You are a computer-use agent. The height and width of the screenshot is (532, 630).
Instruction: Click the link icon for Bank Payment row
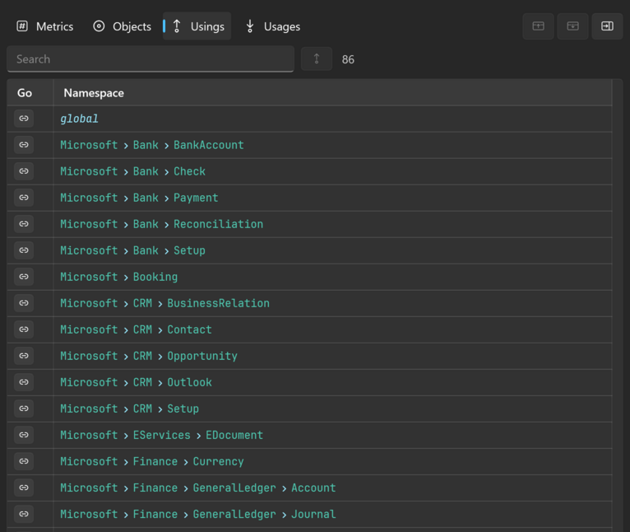(24, 198)
